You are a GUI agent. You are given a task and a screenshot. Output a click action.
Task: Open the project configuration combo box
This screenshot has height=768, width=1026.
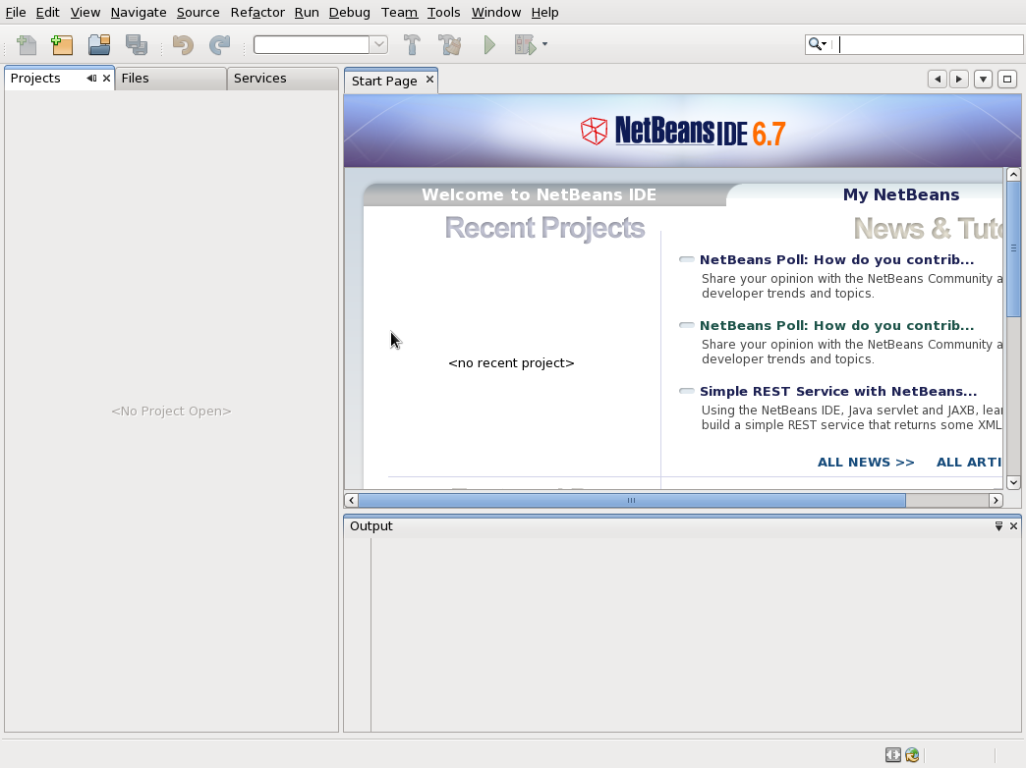pyautogui.click(x=320, y=44)
